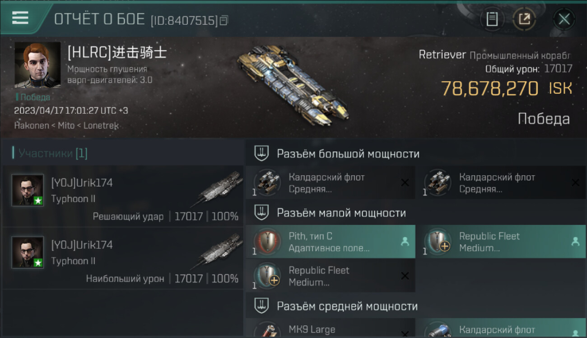
Task: Select the Pith тип C adaptive field module
Action: coord(330,242)
